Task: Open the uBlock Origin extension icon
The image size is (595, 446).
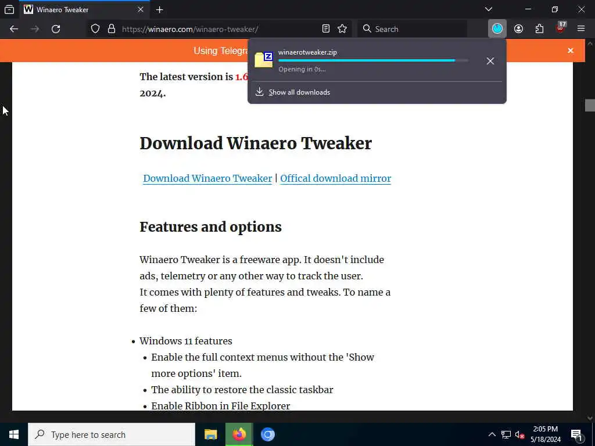Action: point(561,29)
